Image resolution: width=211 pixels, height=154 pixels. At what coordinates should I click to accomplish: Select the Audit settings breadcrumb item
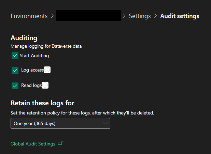(180, 16)
